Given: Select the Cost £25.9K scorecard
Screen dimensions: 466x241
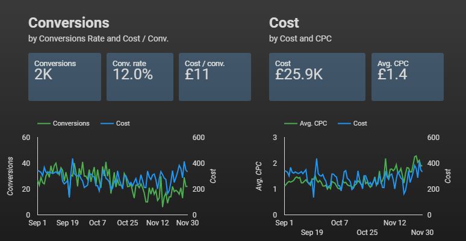Looking at the screenshot, I should pos(317,76).
